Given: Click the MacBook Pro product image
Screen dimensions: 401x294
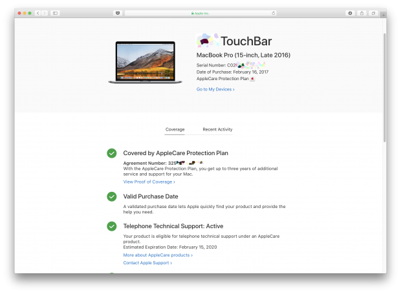Looking at the screenshot, I should click(x=141, y=62).
